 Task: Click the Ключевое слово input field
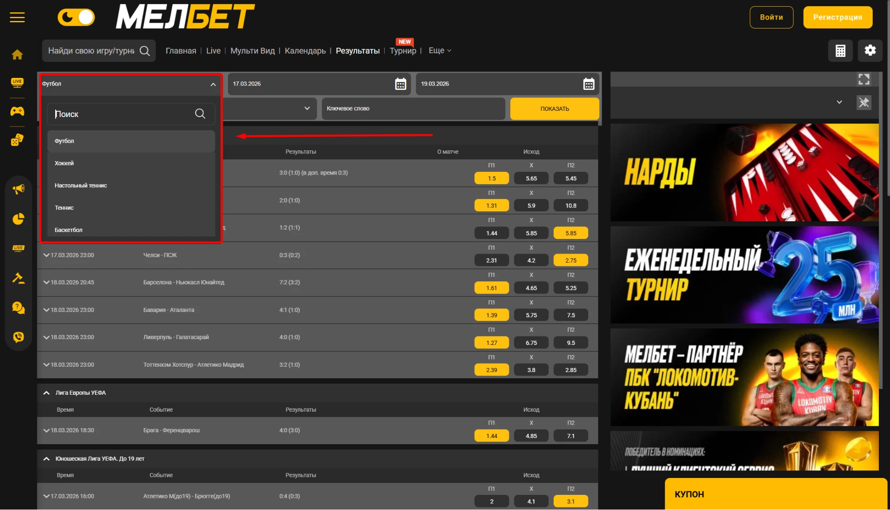(413, 109)
